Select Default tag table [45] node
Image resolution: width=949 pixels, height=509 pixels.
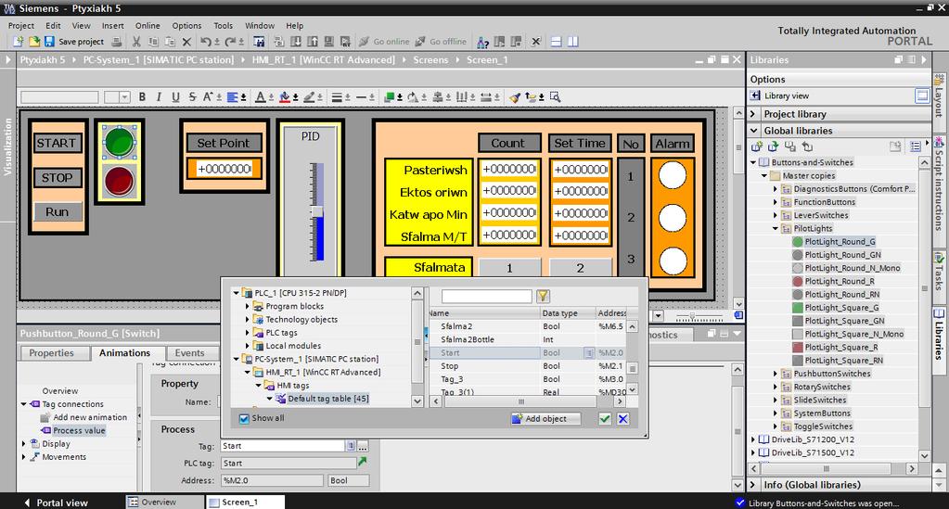pos(328,399)
